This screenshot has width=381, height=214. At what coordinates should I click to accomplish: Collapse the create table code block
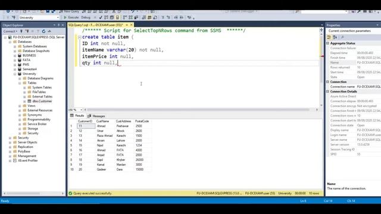click(79, 37)
